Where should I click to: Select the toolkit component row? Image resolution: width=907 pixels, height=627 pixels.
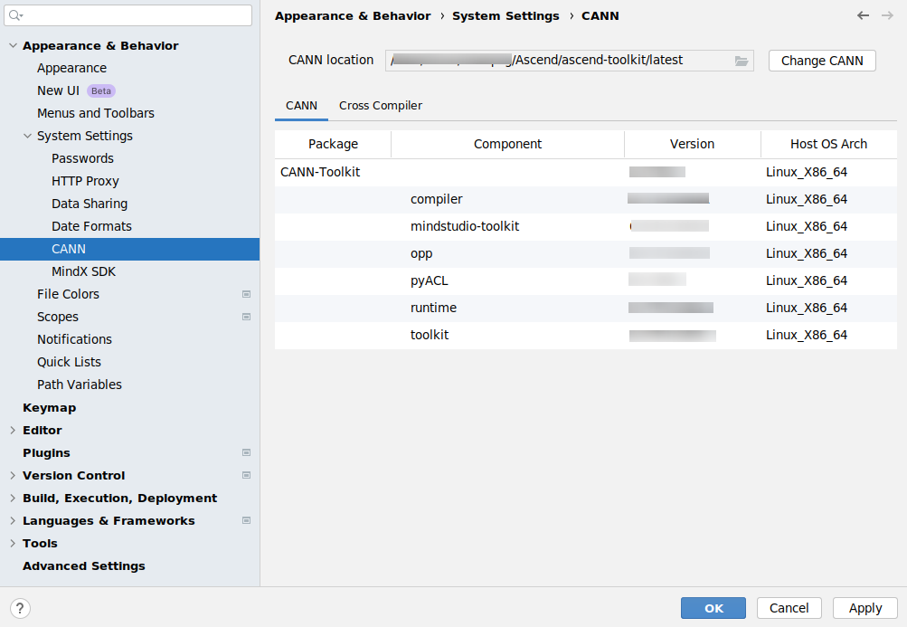(585, 335)
